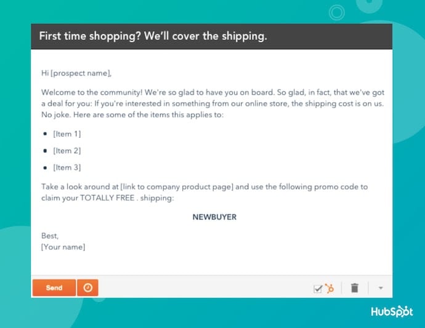Image resolution: width=425 pixels, height=328 pixels.
Task: Select the [Item 2] bullet entry
Action: (67, 150)
